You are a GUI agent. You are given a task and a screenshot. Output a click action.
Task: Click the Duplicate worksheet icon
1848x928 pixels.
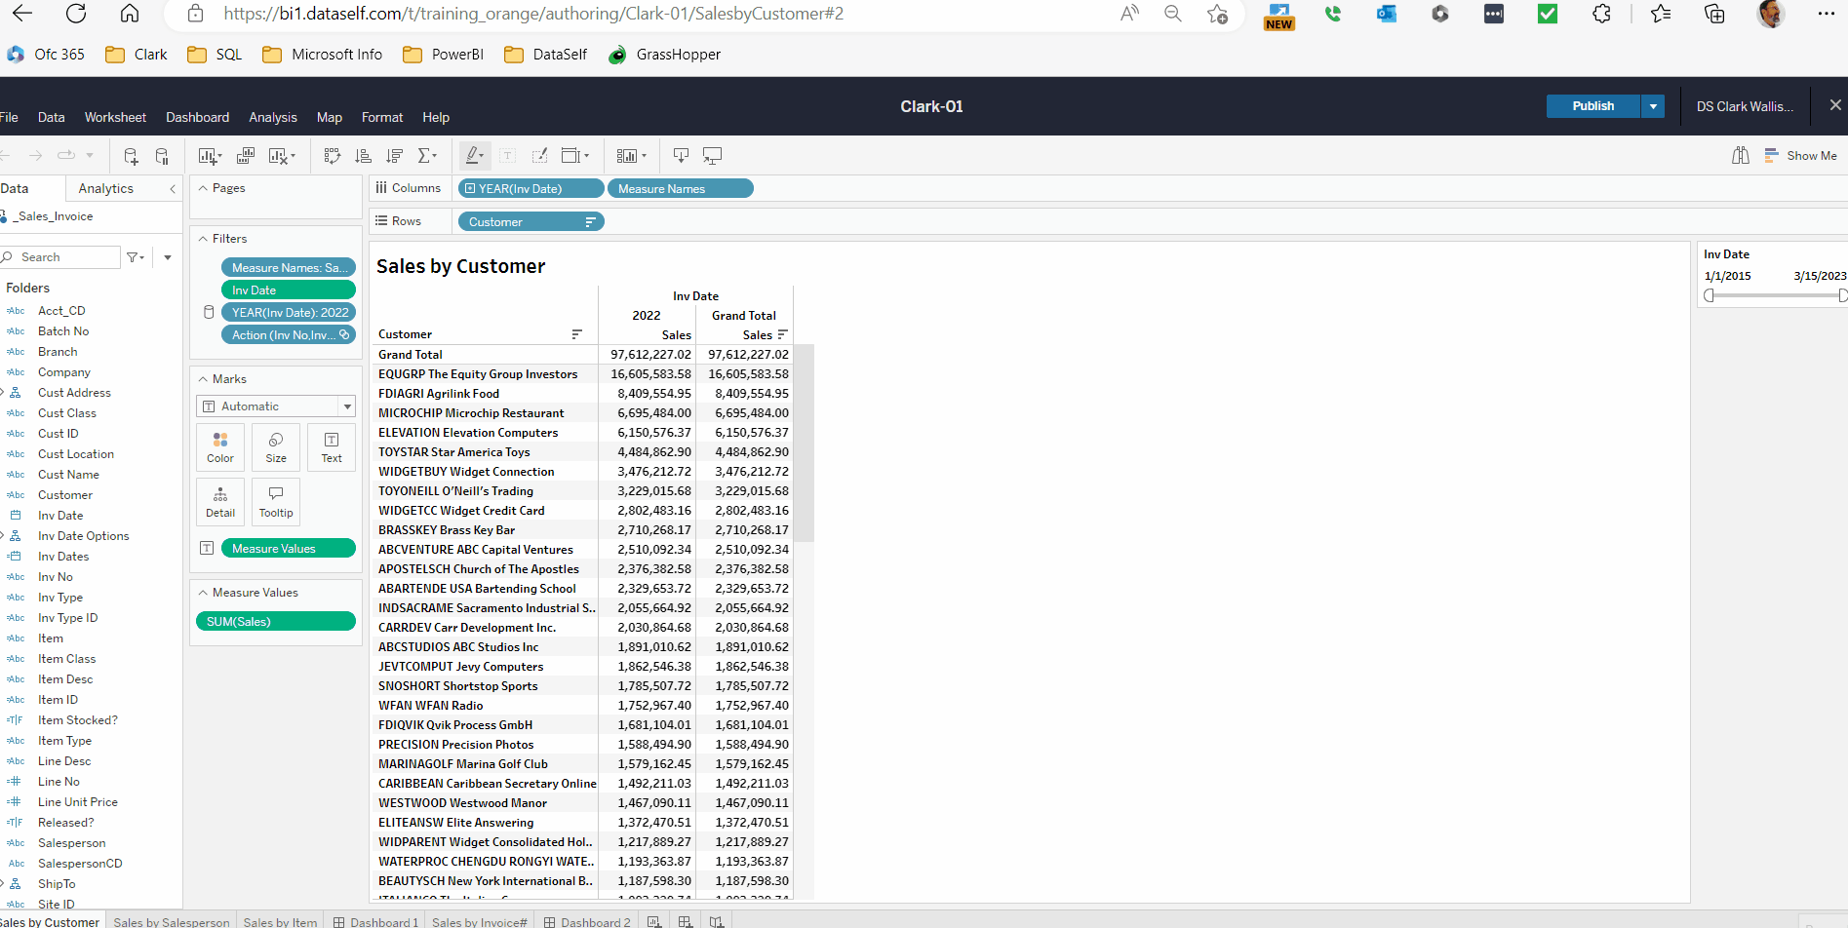(x=246, y=156)
